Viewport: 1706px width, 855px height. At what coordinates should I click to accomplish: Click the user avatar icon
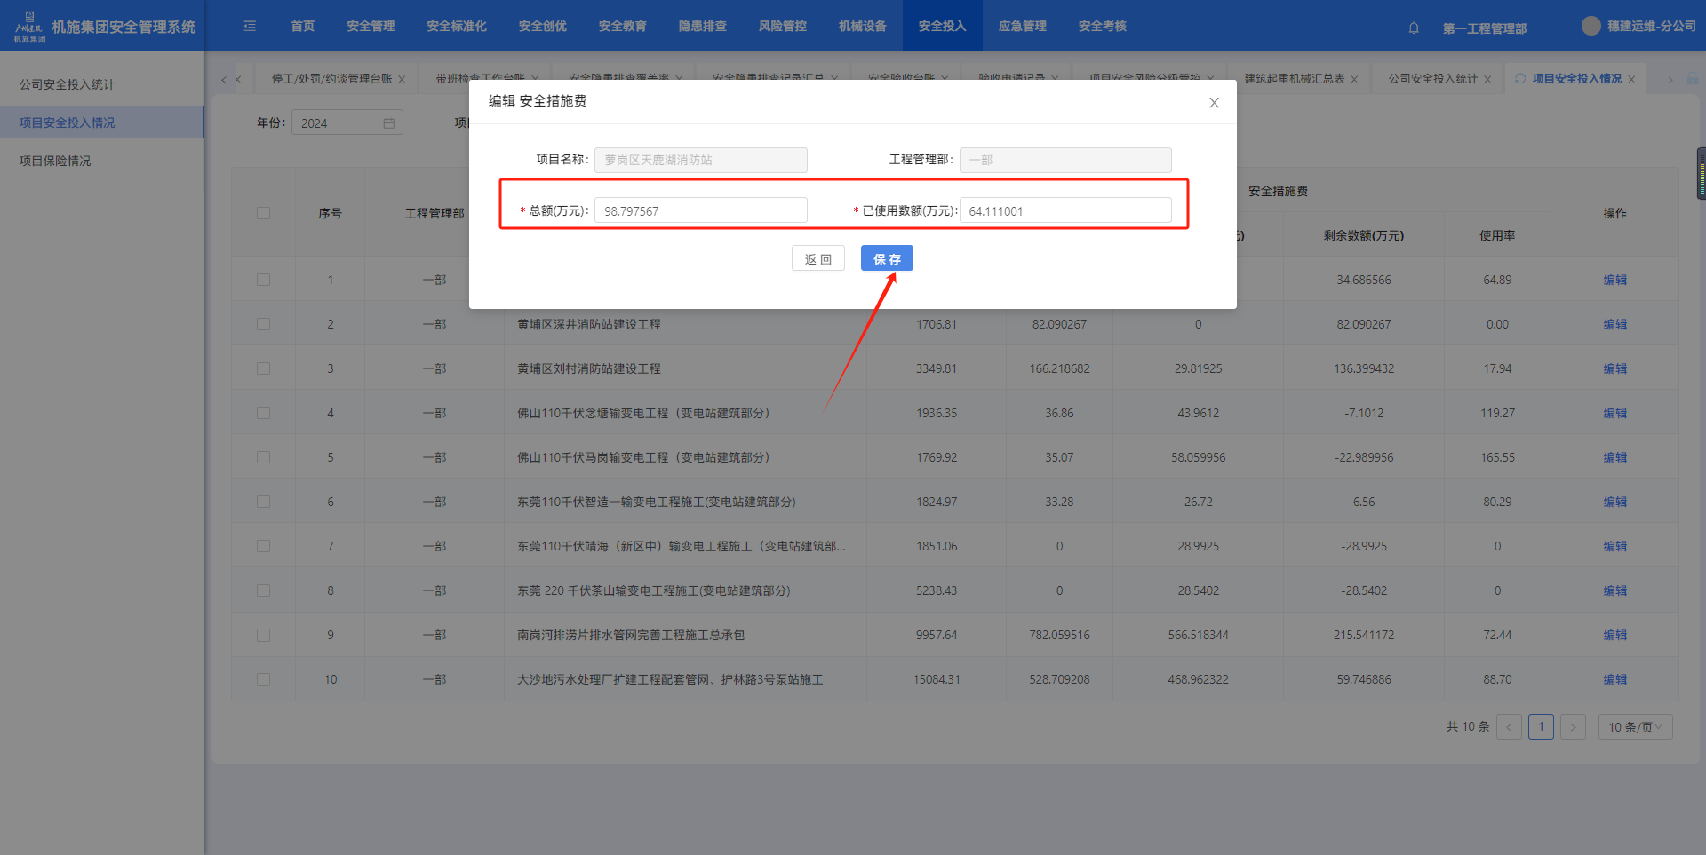pyautogui.click(x=1590, y=27)
